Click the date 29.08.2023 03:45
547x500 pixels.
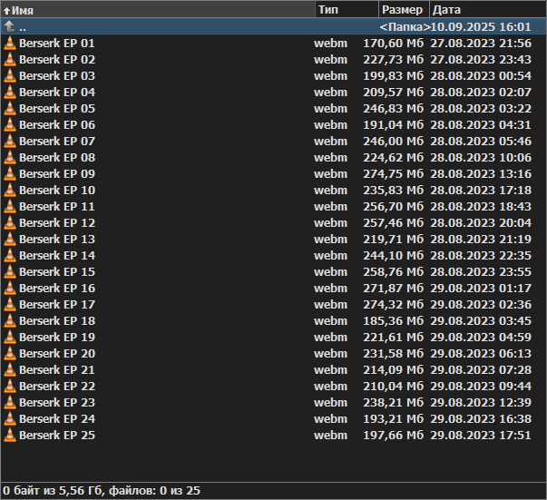pos(481,320)
